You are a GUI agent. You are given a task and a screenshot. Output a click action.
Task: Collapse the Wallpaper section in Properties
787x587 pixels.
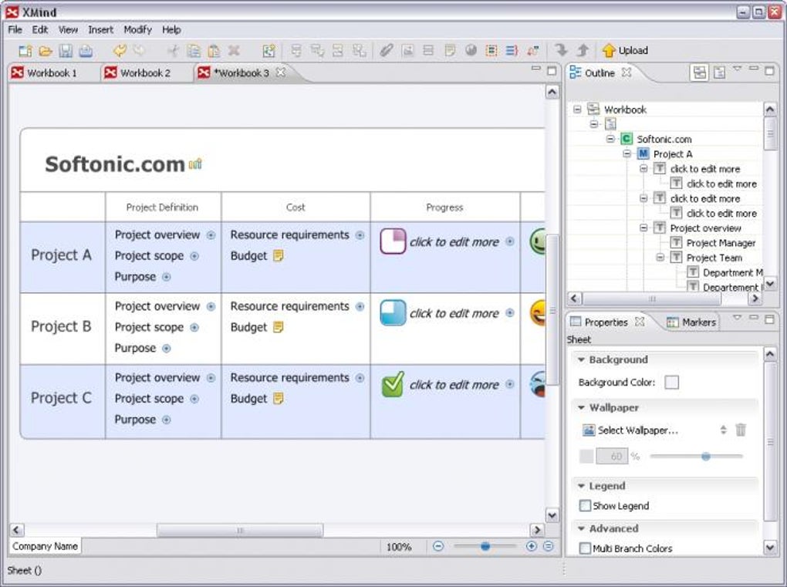[581, 407]
